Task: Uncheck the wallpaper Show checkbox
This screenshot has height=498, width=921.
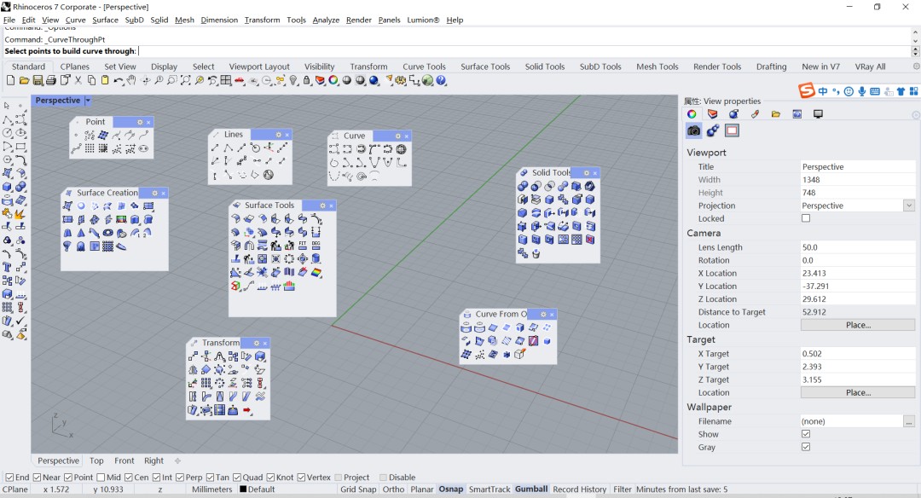Action: tap(806, 434)
